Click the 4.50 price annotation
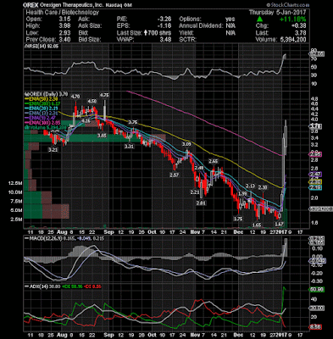 pos(92,101)
